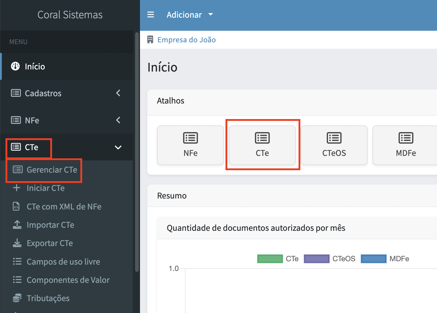Image resolution: width=437 pixels, height=313 pixels.
Task: Click the Início dashboard gauge icon
Action: (x=15, y=66)
